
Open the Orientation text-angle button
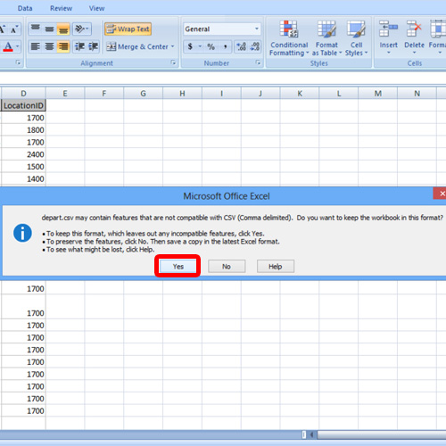[x=82, y=29]
